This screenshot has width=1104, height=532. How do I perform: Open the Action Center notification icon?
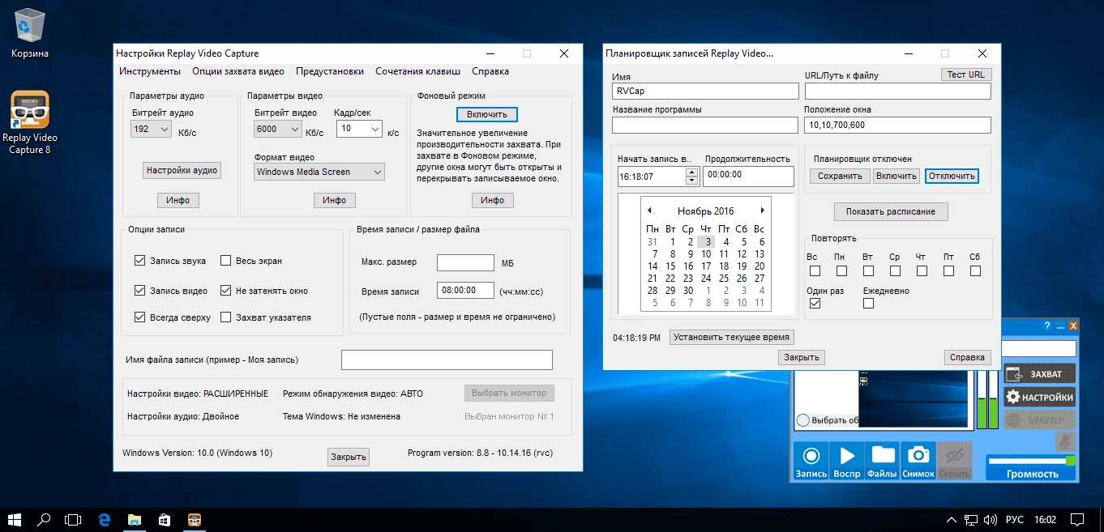(x=1076, y=519)
